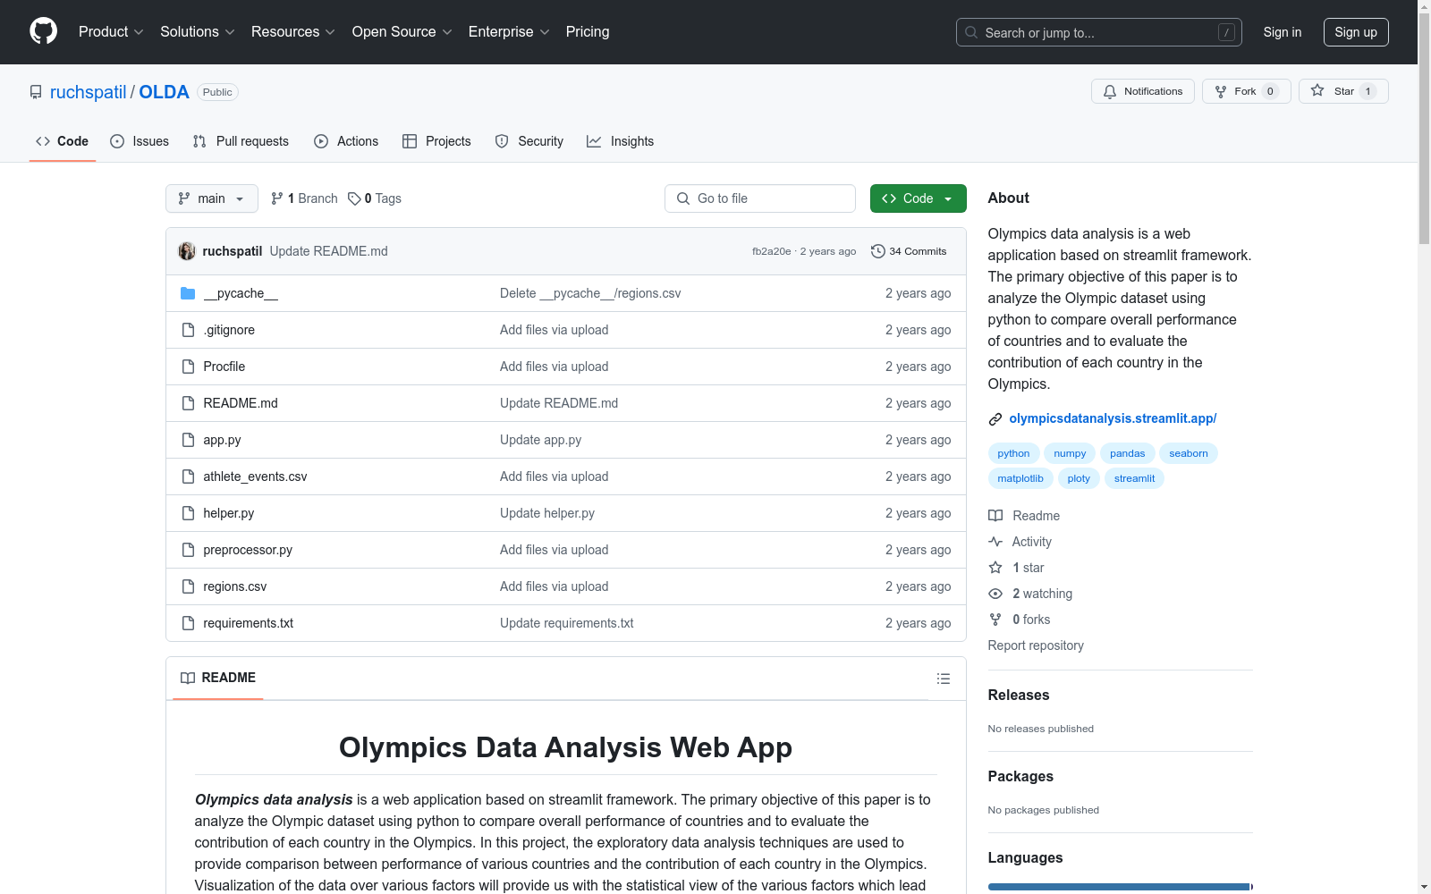The height and width of the screenshot is (894, 1431).
Task: Click the preprocessor.py file icon
Action: (188, 550)
